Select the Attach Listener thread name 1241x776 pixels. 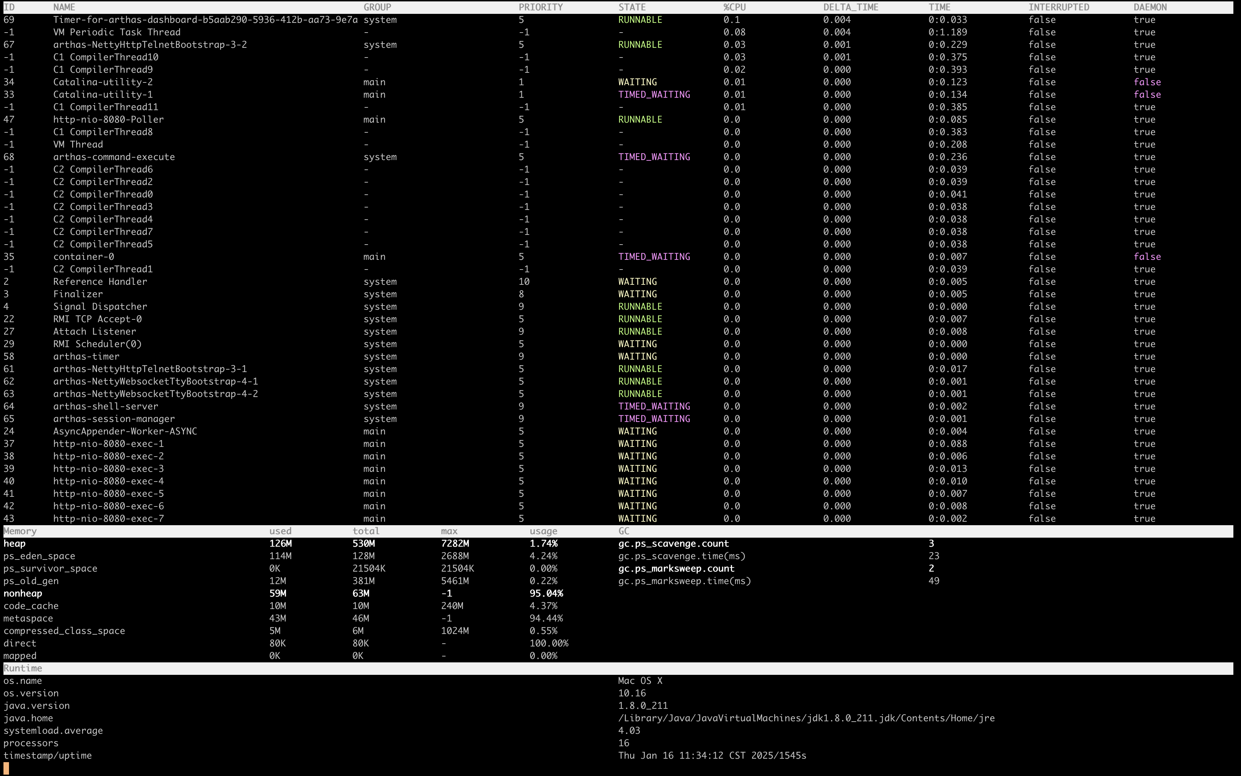tap(95, 332)
